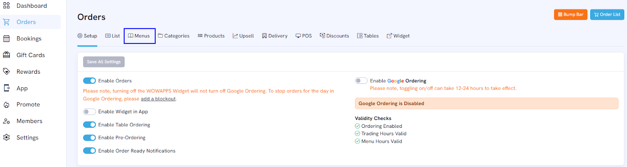The height and width of the screenshot is (167, 627).
Task: Switch off Enable Order Ready Notifications
Action: coord(89,151)
